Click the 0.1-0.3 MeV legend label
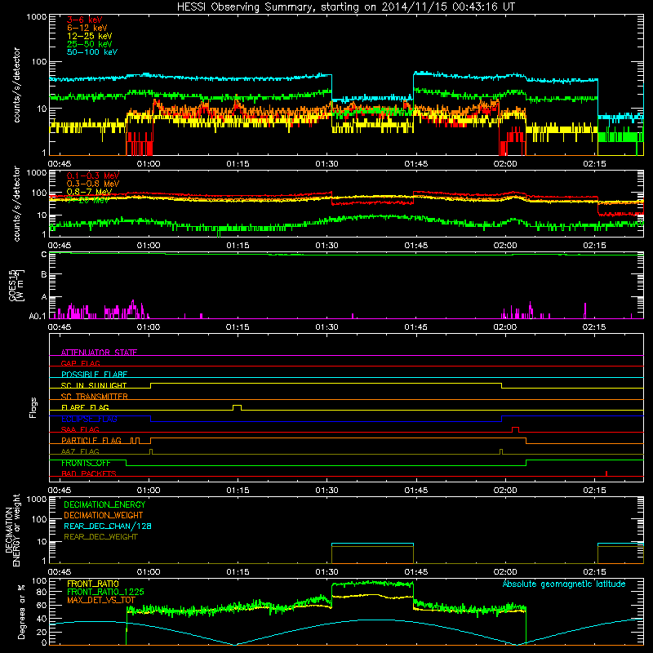Screen dimensions: 653x653 coord(93,175)
